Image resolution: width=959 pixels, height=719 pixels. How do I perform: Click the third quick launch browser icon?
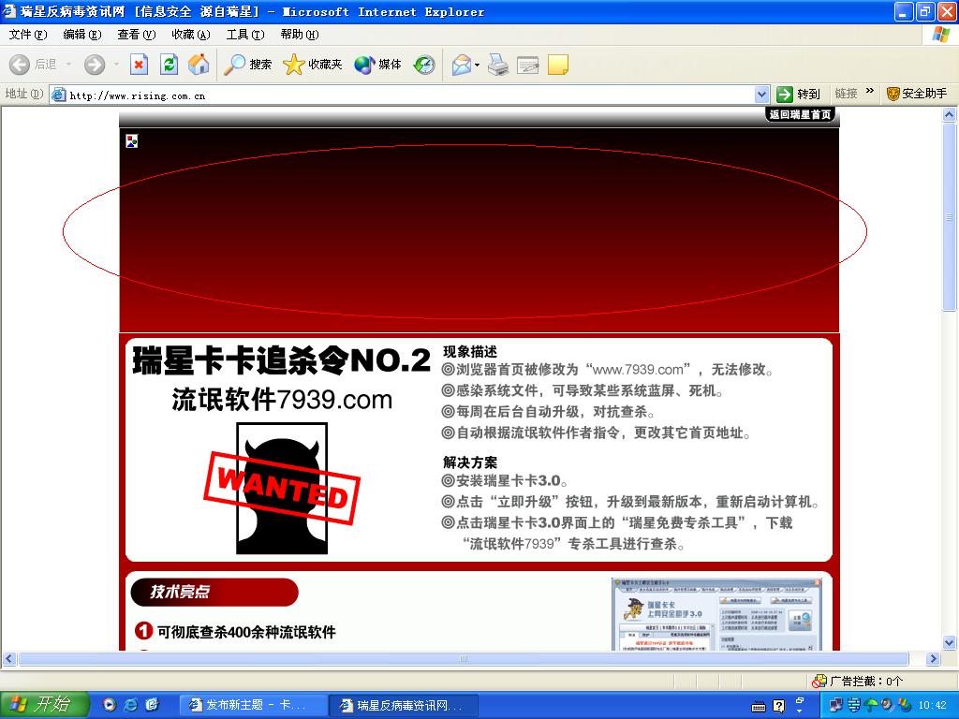152,705
